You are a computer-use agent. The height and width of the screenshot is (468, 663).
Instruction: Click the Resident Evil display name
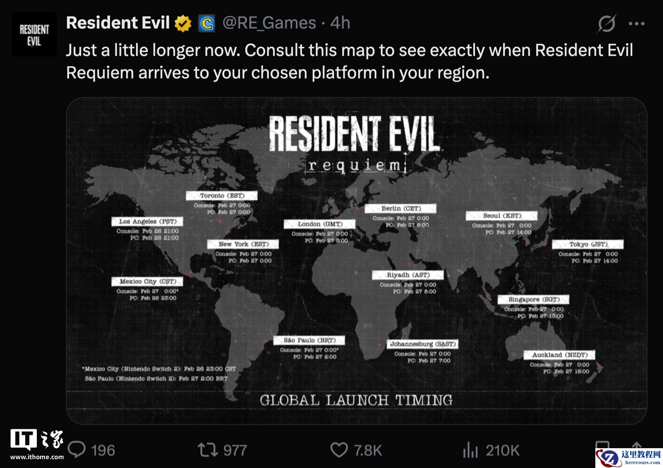click(x=118, y=23)
